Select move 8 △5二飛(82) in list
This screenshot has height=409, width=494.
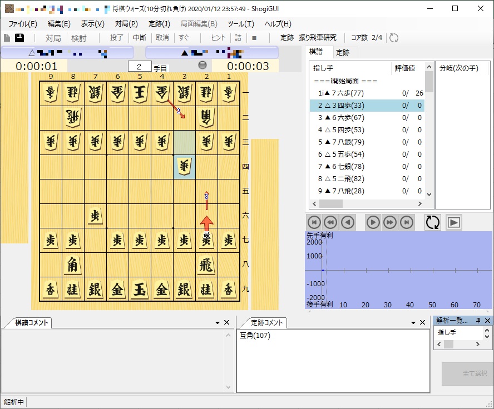coord(367,179)
